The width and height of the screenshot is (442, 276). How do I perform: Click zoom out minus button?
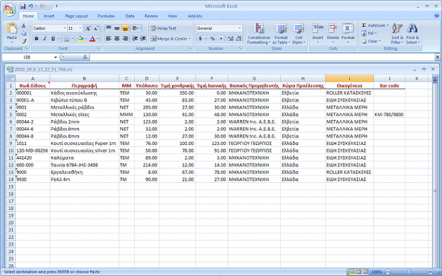[388, 272]
